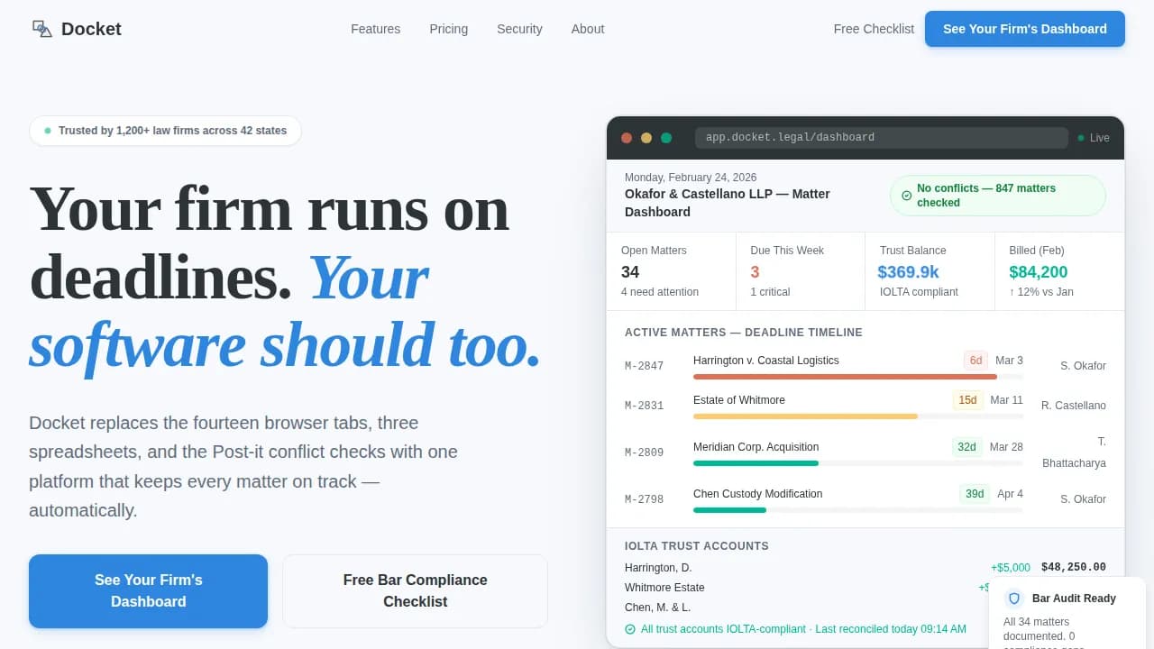Click the app.docket.legal/dashboard address bar

881,137
